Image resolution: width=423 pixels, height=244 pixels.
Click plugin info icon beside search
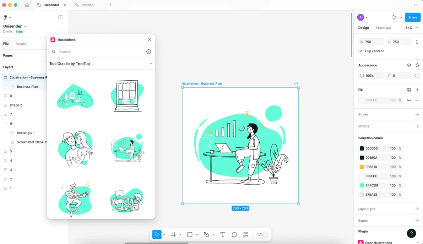(x=148, y=52)
